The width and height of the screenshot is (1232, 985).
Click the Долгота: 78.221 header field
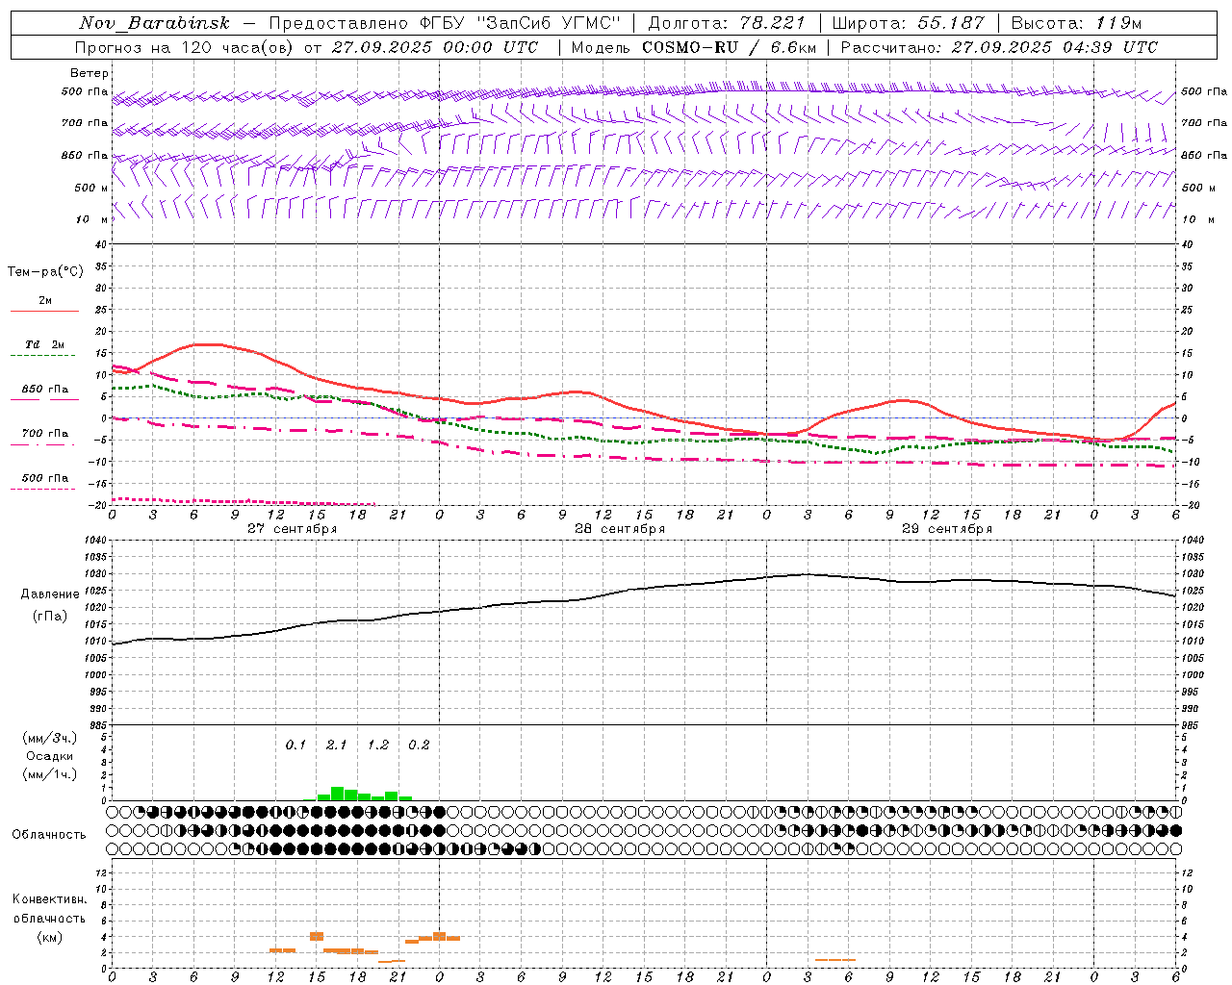point(726,23)
